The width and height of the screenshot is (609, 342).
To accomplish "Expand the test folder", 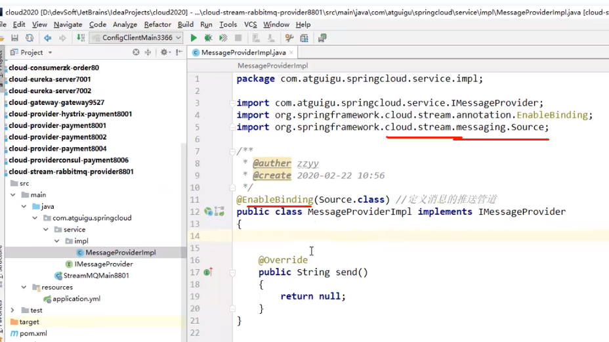I will (12, 310).
